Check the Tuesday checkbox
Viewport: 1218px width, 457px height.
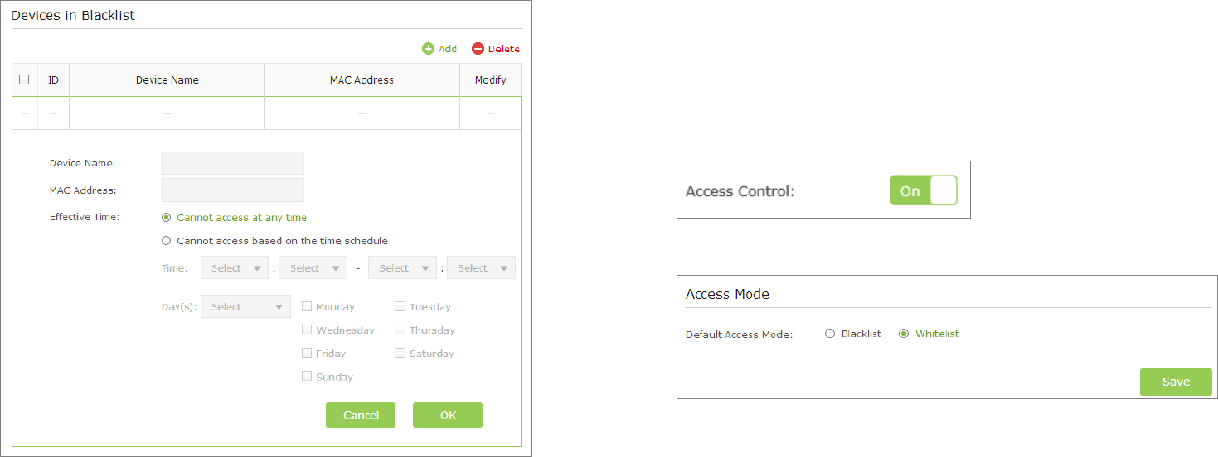(x=400, y=306)
